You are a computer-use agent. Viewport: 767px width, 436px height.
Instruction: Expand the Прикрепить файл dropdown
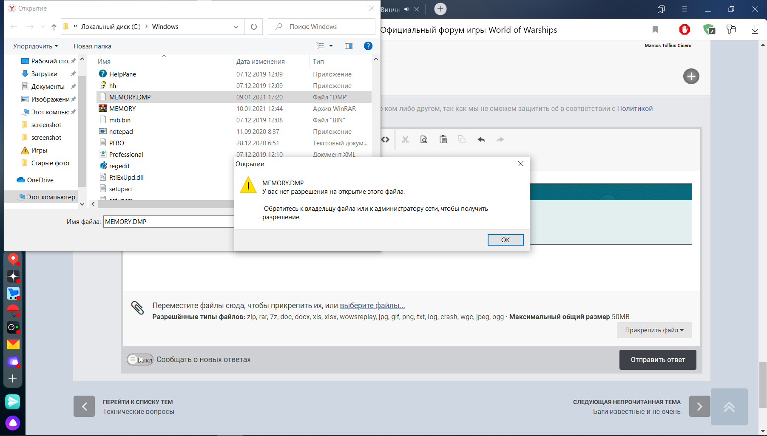click(x=654, y=330)
